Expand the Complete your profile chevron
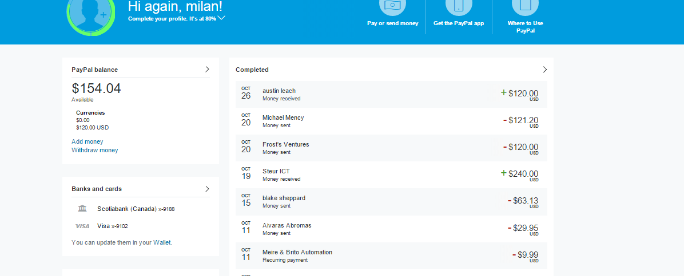 221,18
